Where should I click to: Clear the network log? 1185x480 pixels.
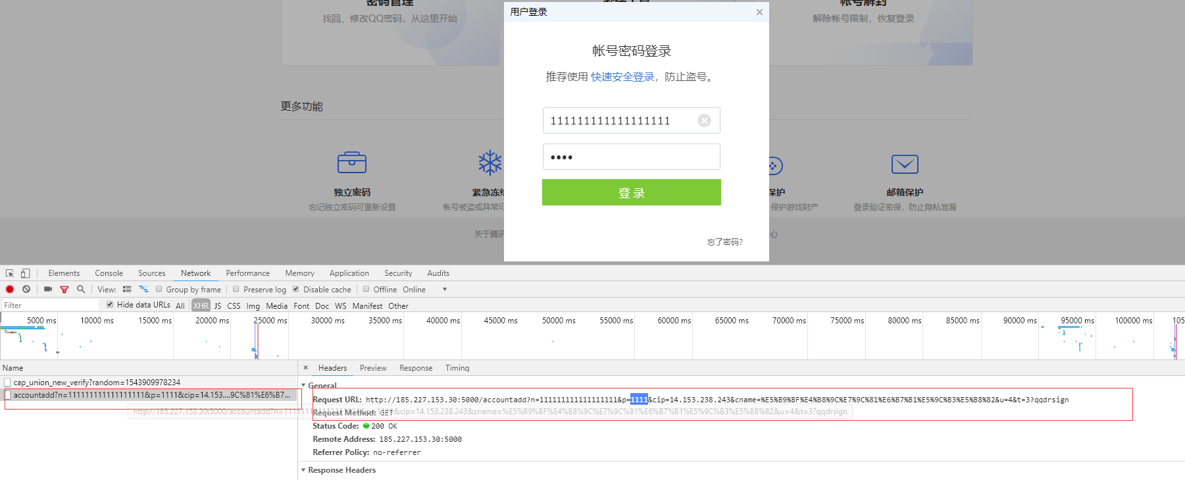point(26,289)
